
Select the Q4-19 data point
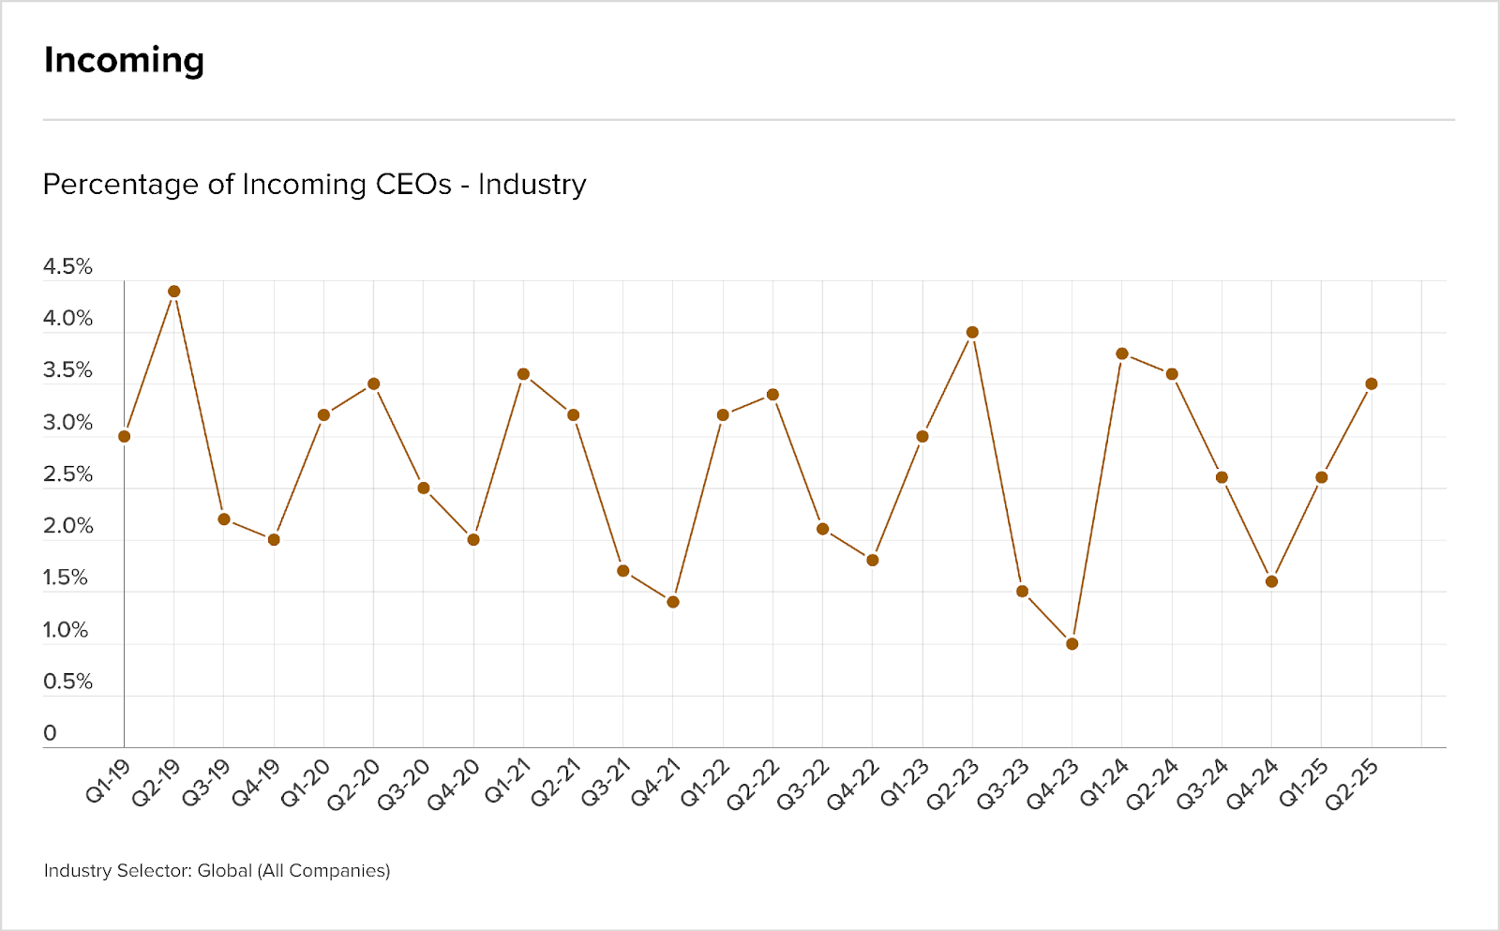(x=274, y=540)
